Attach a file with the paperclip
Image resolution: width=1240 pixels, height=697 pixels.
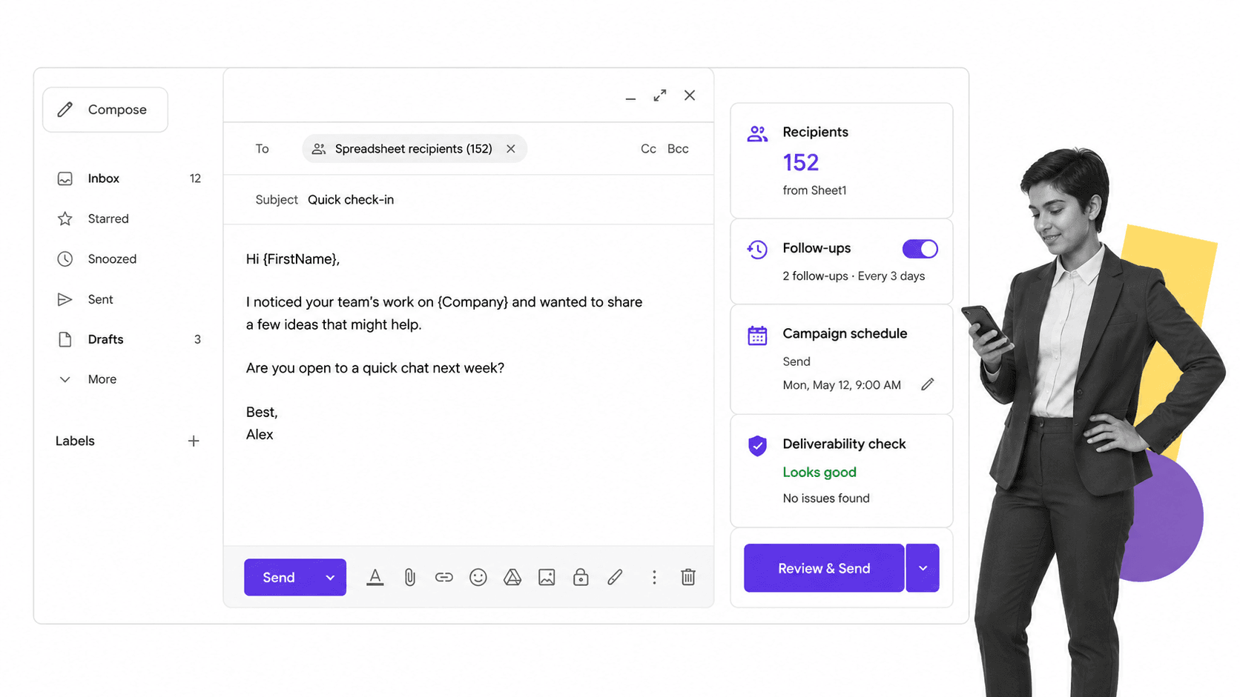click(409, 577)
